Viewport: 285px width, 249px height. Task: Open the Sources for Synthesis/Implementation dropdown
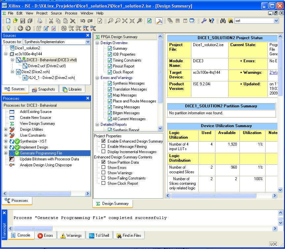click(x=88, y=42)
